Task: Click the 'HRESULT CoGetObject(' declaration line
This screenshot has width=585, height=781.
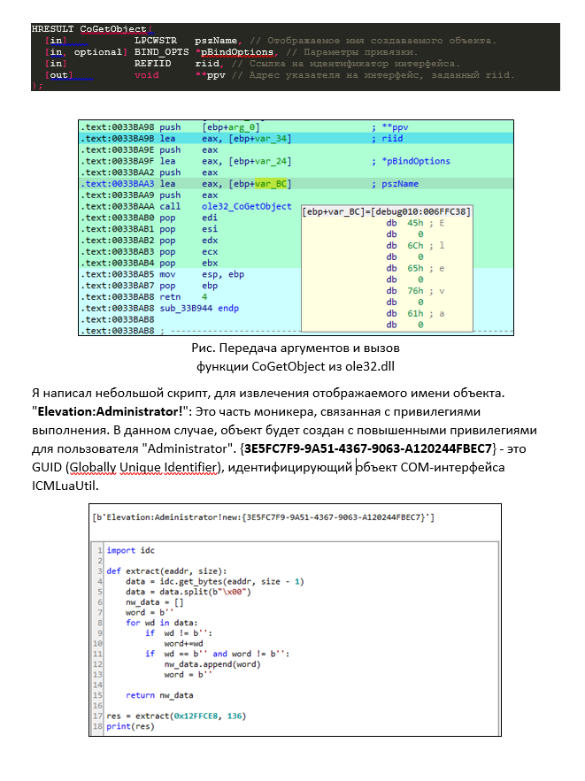Action: point(93,29)
